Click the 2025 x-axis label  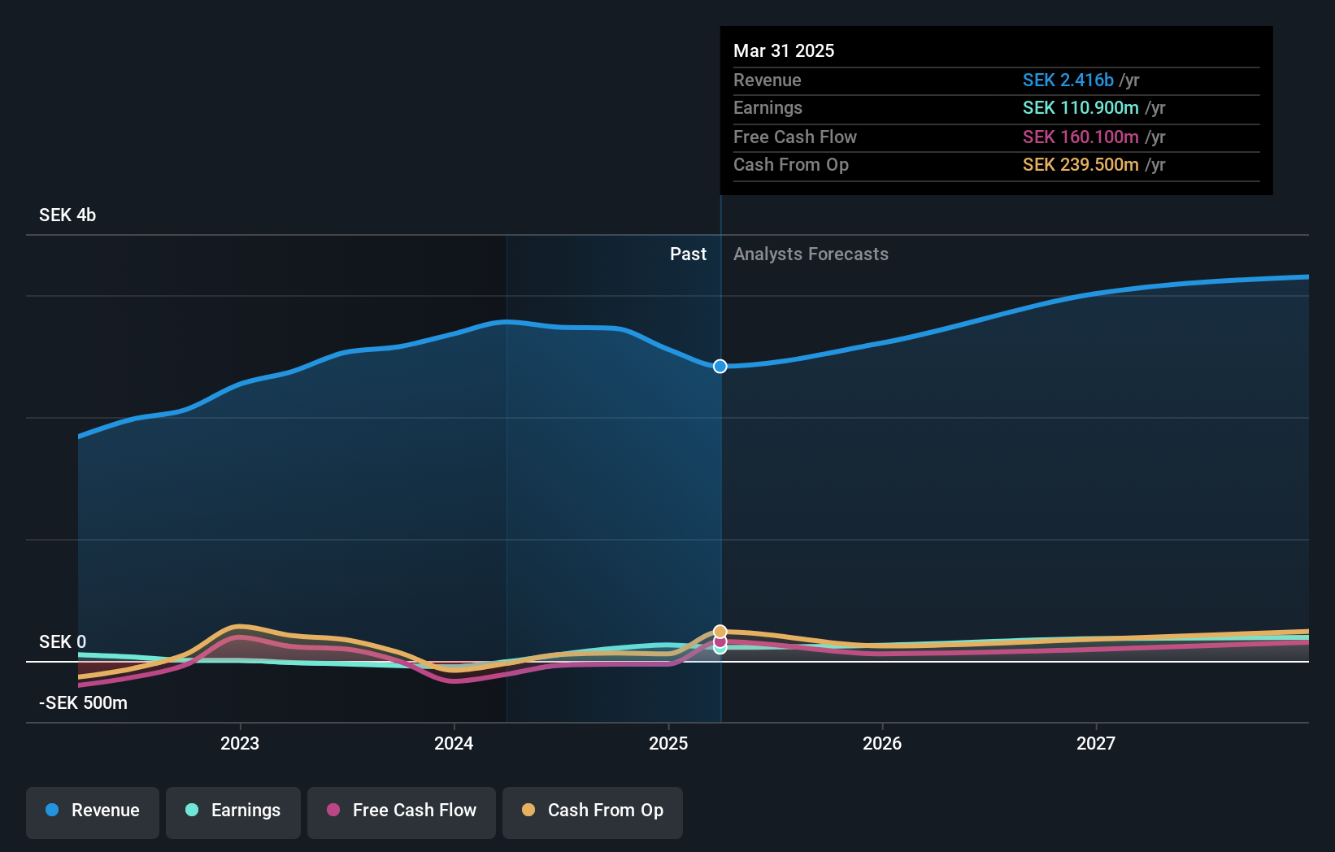pyautogui.click(x=668, y=743)
